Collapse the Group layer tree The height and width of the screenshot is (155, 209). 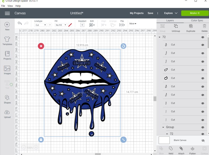point(163,127)
